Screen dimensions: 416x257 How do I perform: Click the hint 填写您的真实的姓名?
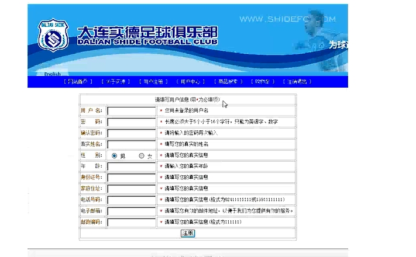point(187,144)
